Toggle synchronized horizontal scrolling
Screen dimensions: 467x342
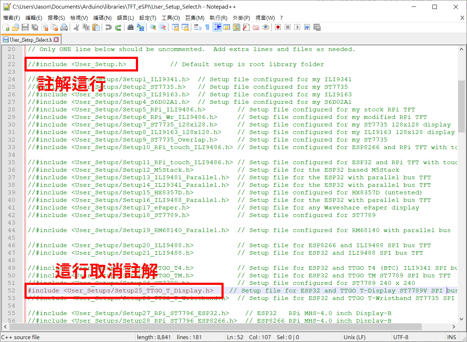(x=185, y=27)
